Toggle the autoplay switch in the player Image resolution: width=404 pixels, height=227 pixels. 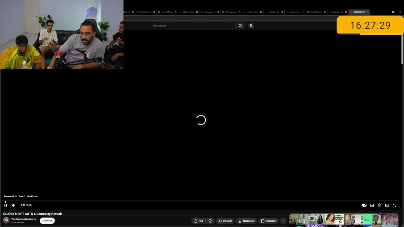364,205
